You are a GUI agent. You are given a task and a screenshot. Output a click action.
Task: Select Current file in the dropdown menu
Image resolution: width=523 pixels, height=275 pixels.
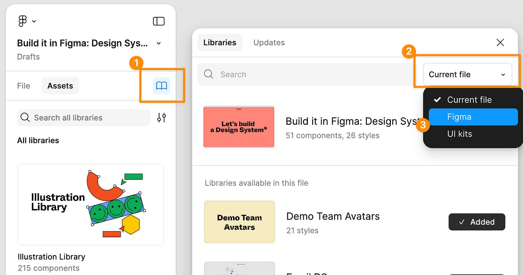coord(473,100)
